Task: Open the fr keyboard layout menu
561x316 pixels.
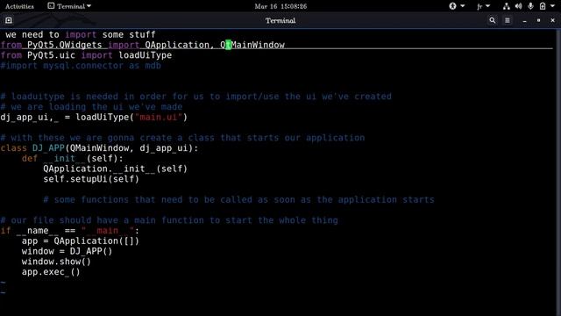Action: [x=483, y=6]
